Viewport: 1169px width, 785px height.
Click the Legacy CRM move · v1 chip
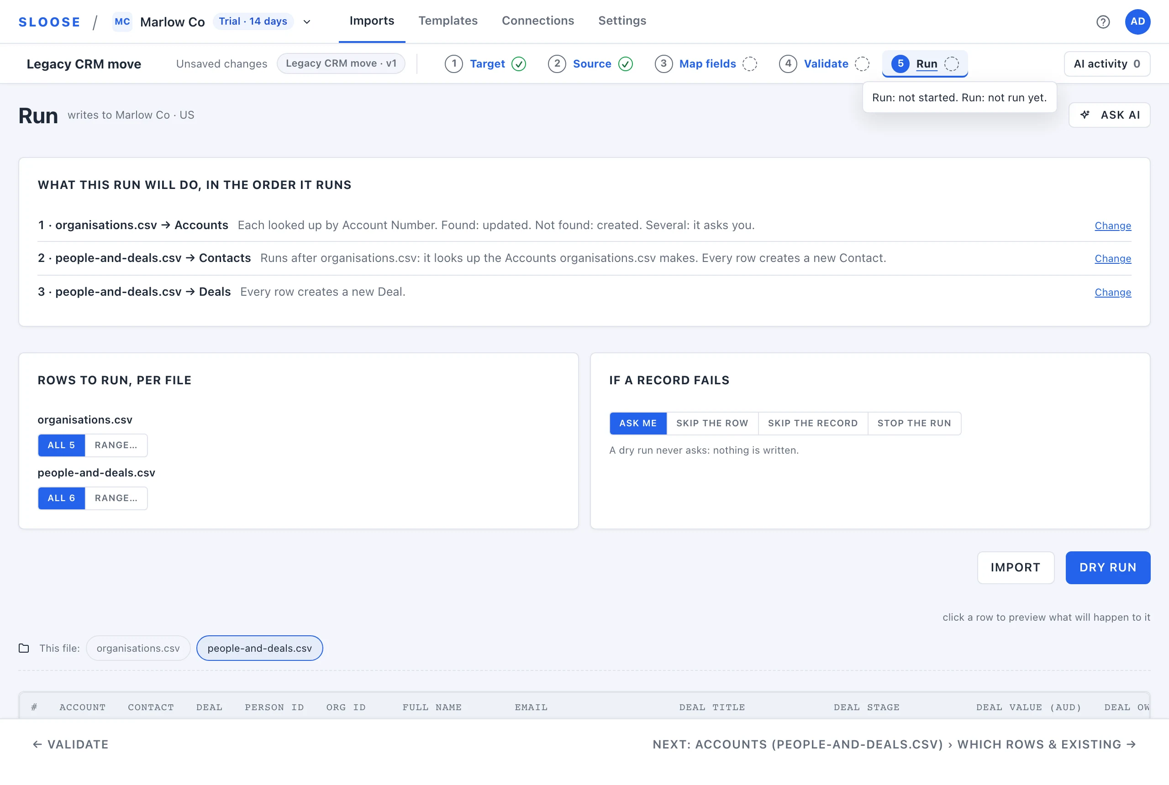pyautogui.click(x=341, y=63)
